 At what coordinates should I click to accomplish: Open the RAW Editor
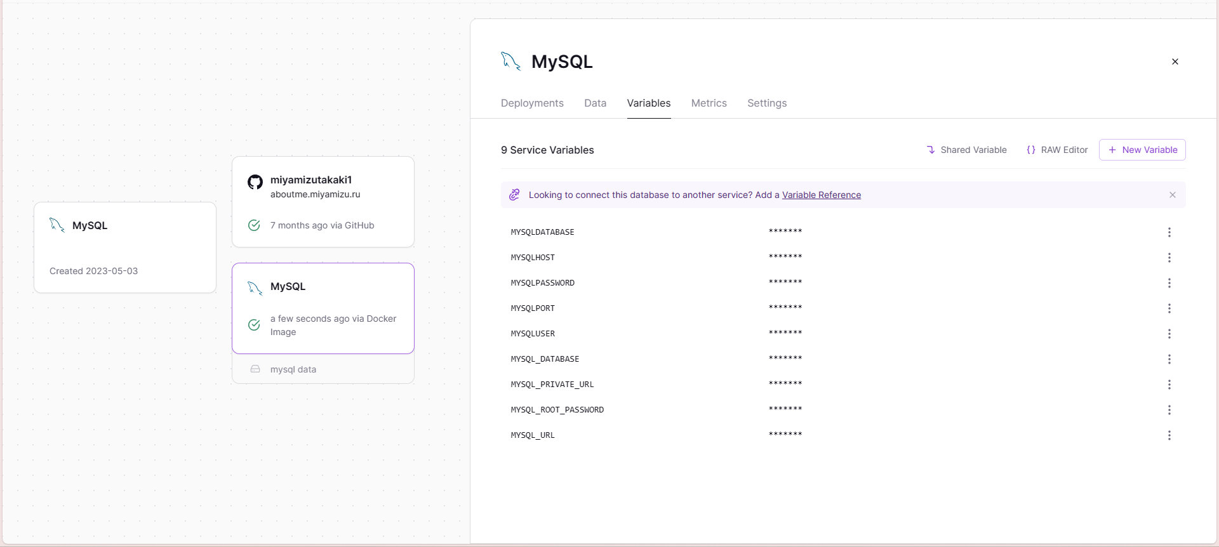[x=1057, y=150]
